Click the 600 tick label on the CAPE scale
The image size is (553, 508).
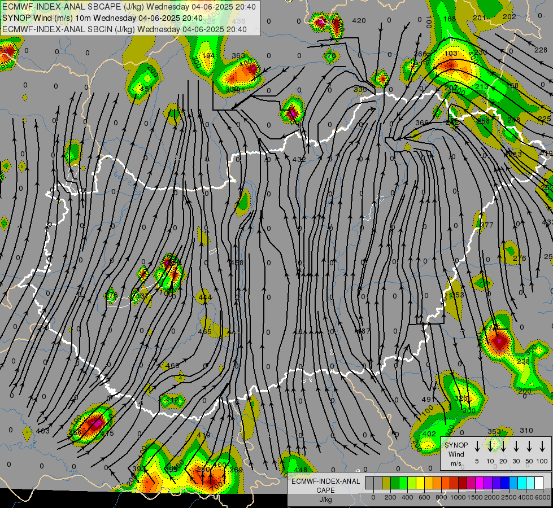(424, 497)
